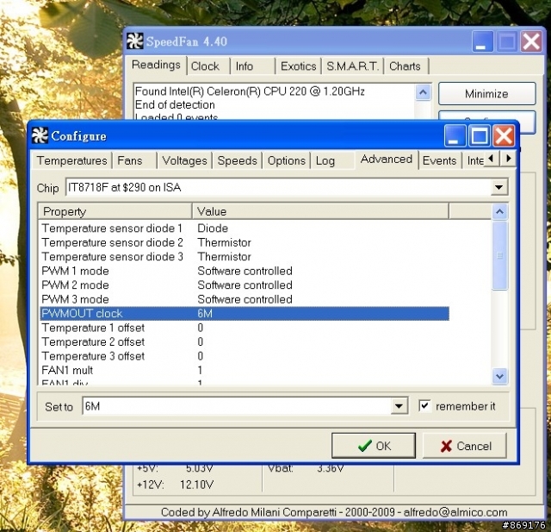551x532 pixels.
Task: Select the 'Temperature 3 offset' row
Action: click(245, 356)
